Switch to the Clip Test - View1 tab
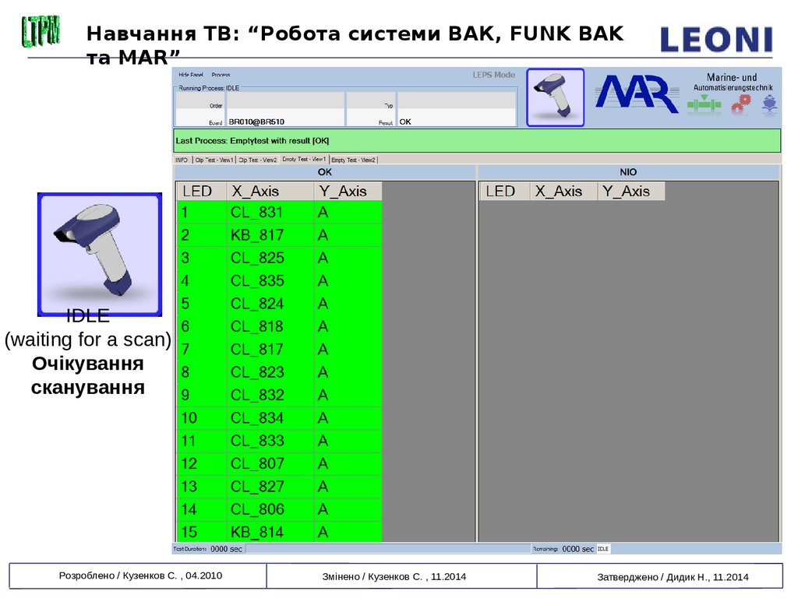 tap(214, 160)
